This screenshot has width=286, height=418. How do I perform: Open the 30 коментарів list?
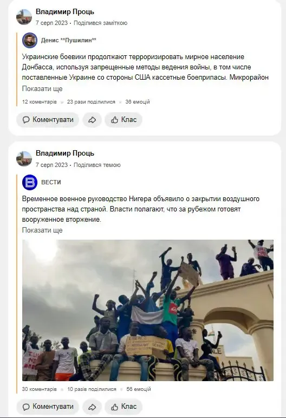[40, 389]
